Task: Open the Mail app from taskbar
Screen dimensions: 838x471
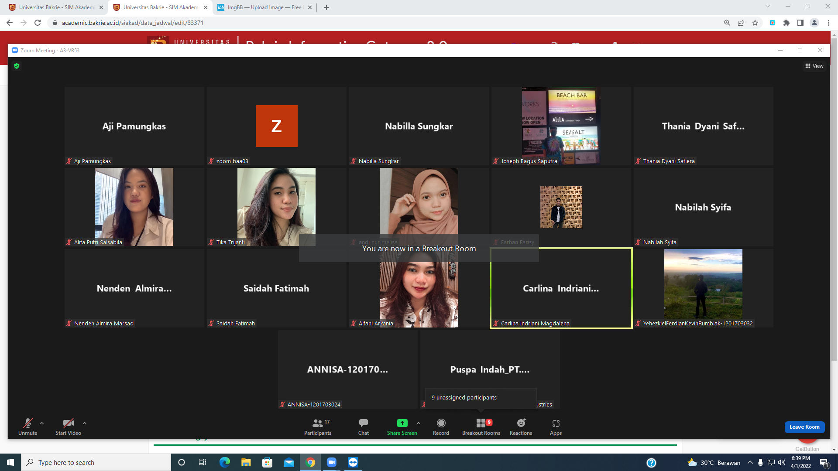Action: coord(288,462)
